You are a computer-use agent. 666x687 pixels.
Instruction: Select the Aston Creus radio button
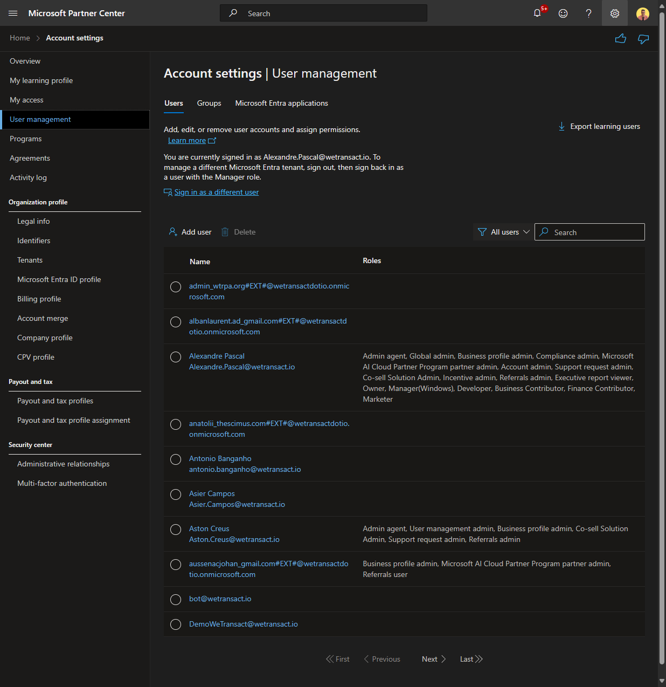[x=176, y=530]
